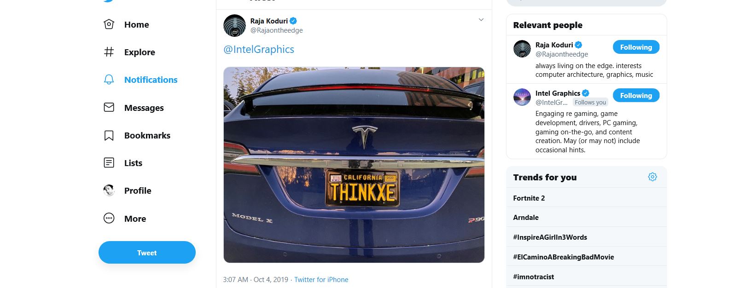Select the Fortnite 2 trend

point(529,198)
